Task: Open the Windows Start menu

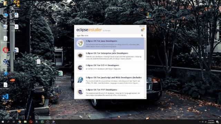Action: 3,122
